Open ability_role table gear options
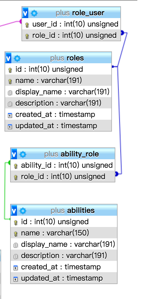The height and width of the screenshot is (299, 143). tap(23, 154)
